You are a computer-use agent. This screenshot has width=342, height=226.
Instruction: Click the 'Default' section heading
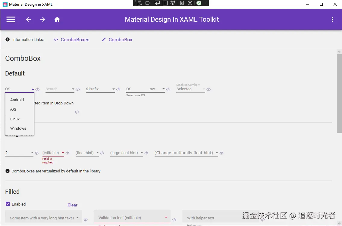15,73
